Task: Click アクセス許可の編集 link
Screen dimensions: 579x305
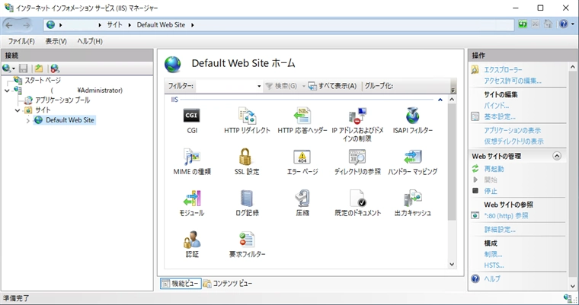Action: 513,81
